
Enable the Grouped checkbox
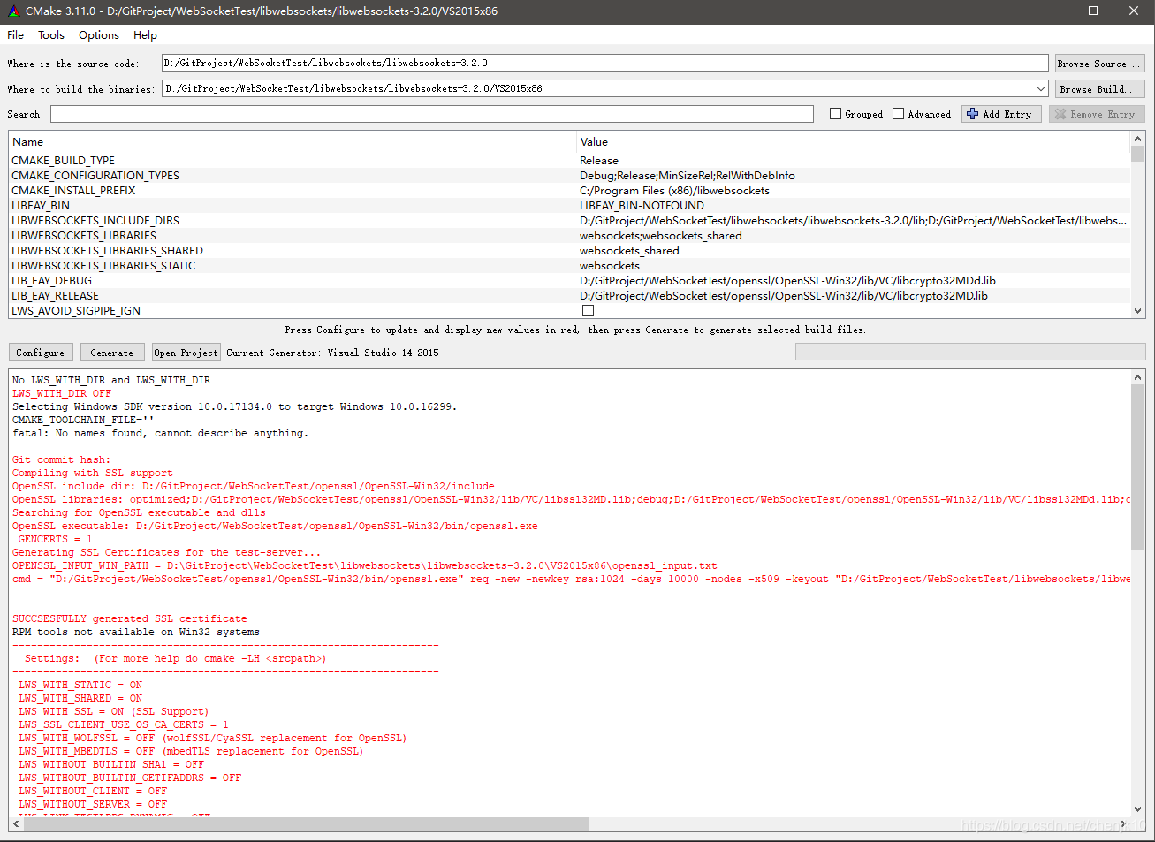(835, 113)
